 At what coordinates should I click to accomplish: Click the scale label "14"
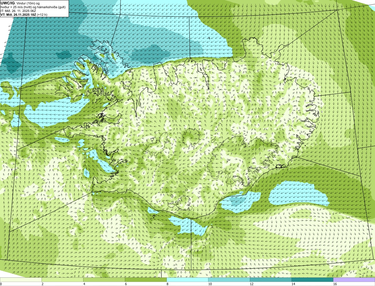[293, 284]
